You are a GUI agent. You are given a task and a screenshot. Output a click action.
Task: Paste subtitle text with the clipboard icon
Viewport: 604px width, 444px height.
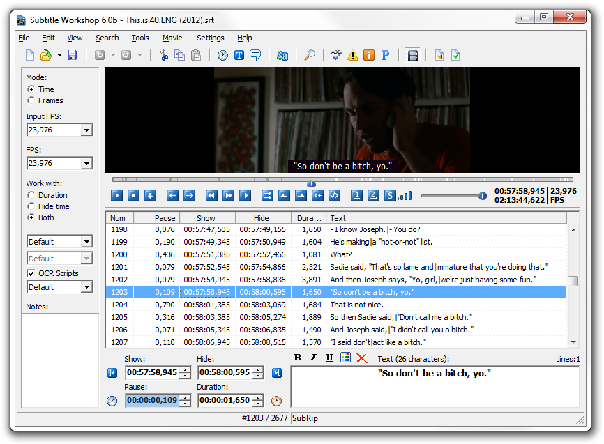[x=196, y=54]
